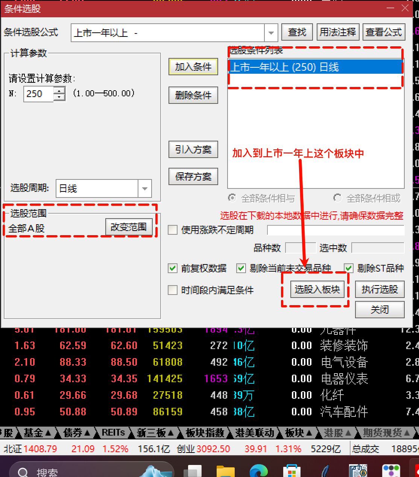Click 执行选股 to run stock selection
The width and height of the screenshot is (419, 477).
[380, 289]
